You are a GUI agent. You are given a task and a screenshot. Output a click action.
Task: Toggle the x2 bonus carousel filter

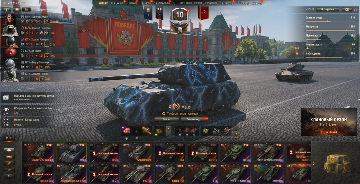tap(9, 157)
